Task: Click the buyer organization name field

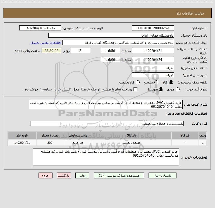Action: coord(111,35)
